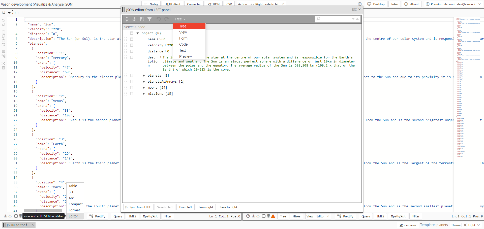The image size is (484, 229).
Task: Open the Theme Light dropdown
Action: coord(472,225)
